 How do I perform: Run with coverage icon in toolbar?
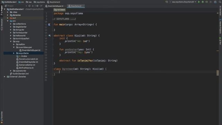coord(207,2)
